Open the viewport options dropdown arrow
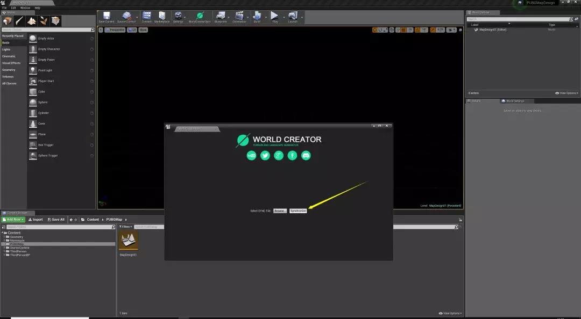The height and width of the screenshot is (319, 581). click(x=101, y=30)
